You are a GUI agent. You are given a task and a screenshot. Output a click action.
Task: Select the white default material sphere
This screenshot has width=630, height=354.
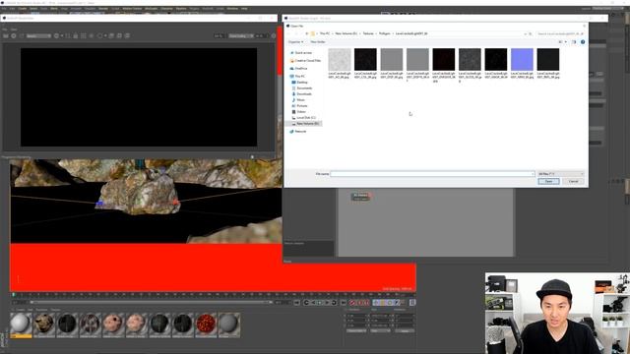click(21, 324)
